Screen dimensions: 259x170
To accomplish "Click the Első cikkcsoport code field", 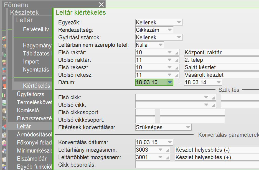I will click(145, 112).
